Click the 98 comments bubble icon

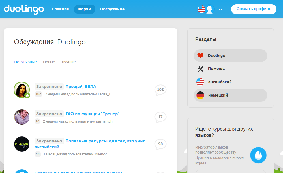click(x=160, y=144)
